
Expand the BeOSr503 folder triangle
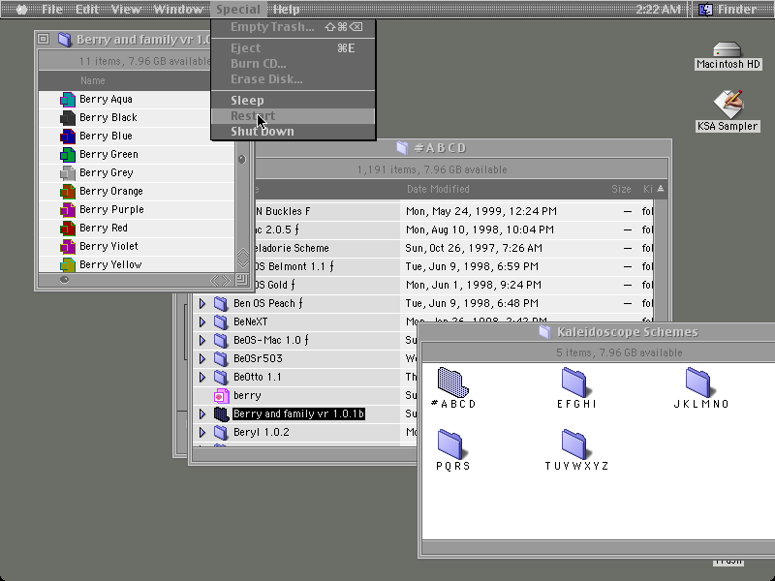(202, 358)
